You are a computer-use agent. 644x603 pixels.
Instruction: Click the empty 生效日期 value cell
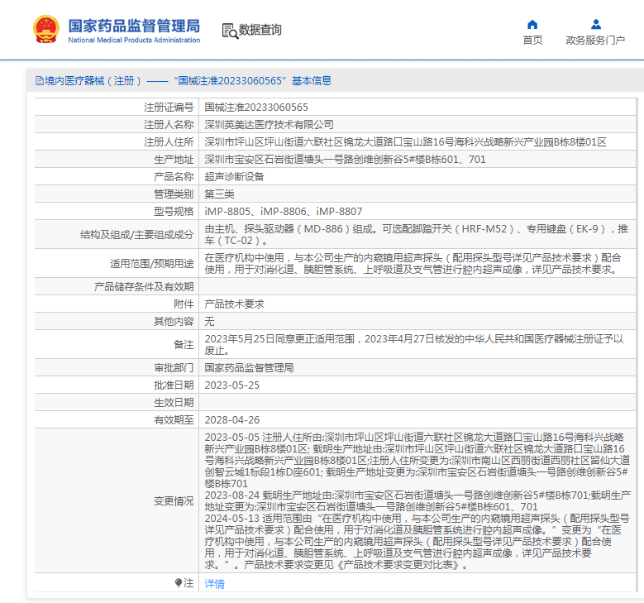pos(417,402)
